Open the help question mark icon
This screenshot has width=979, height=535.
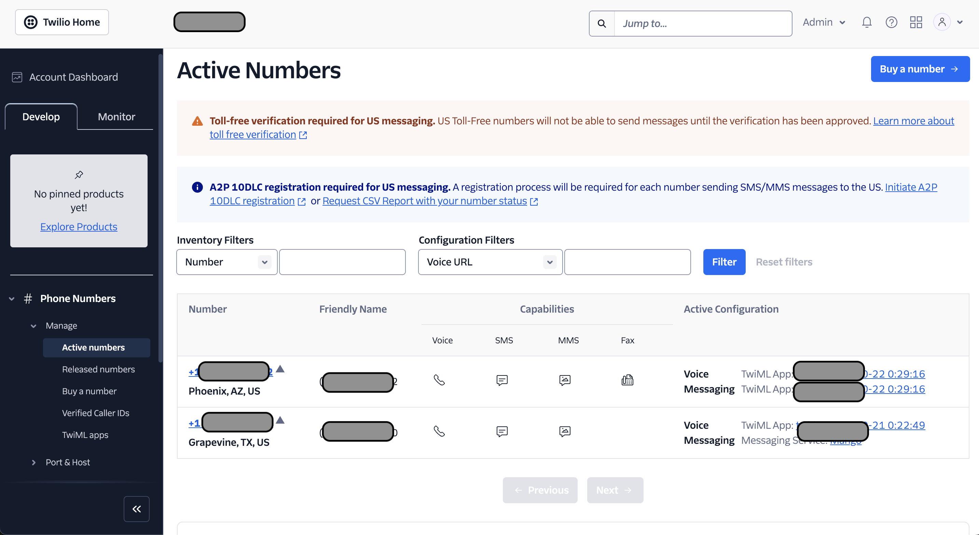pyautogui.click(x=891, y=23)
